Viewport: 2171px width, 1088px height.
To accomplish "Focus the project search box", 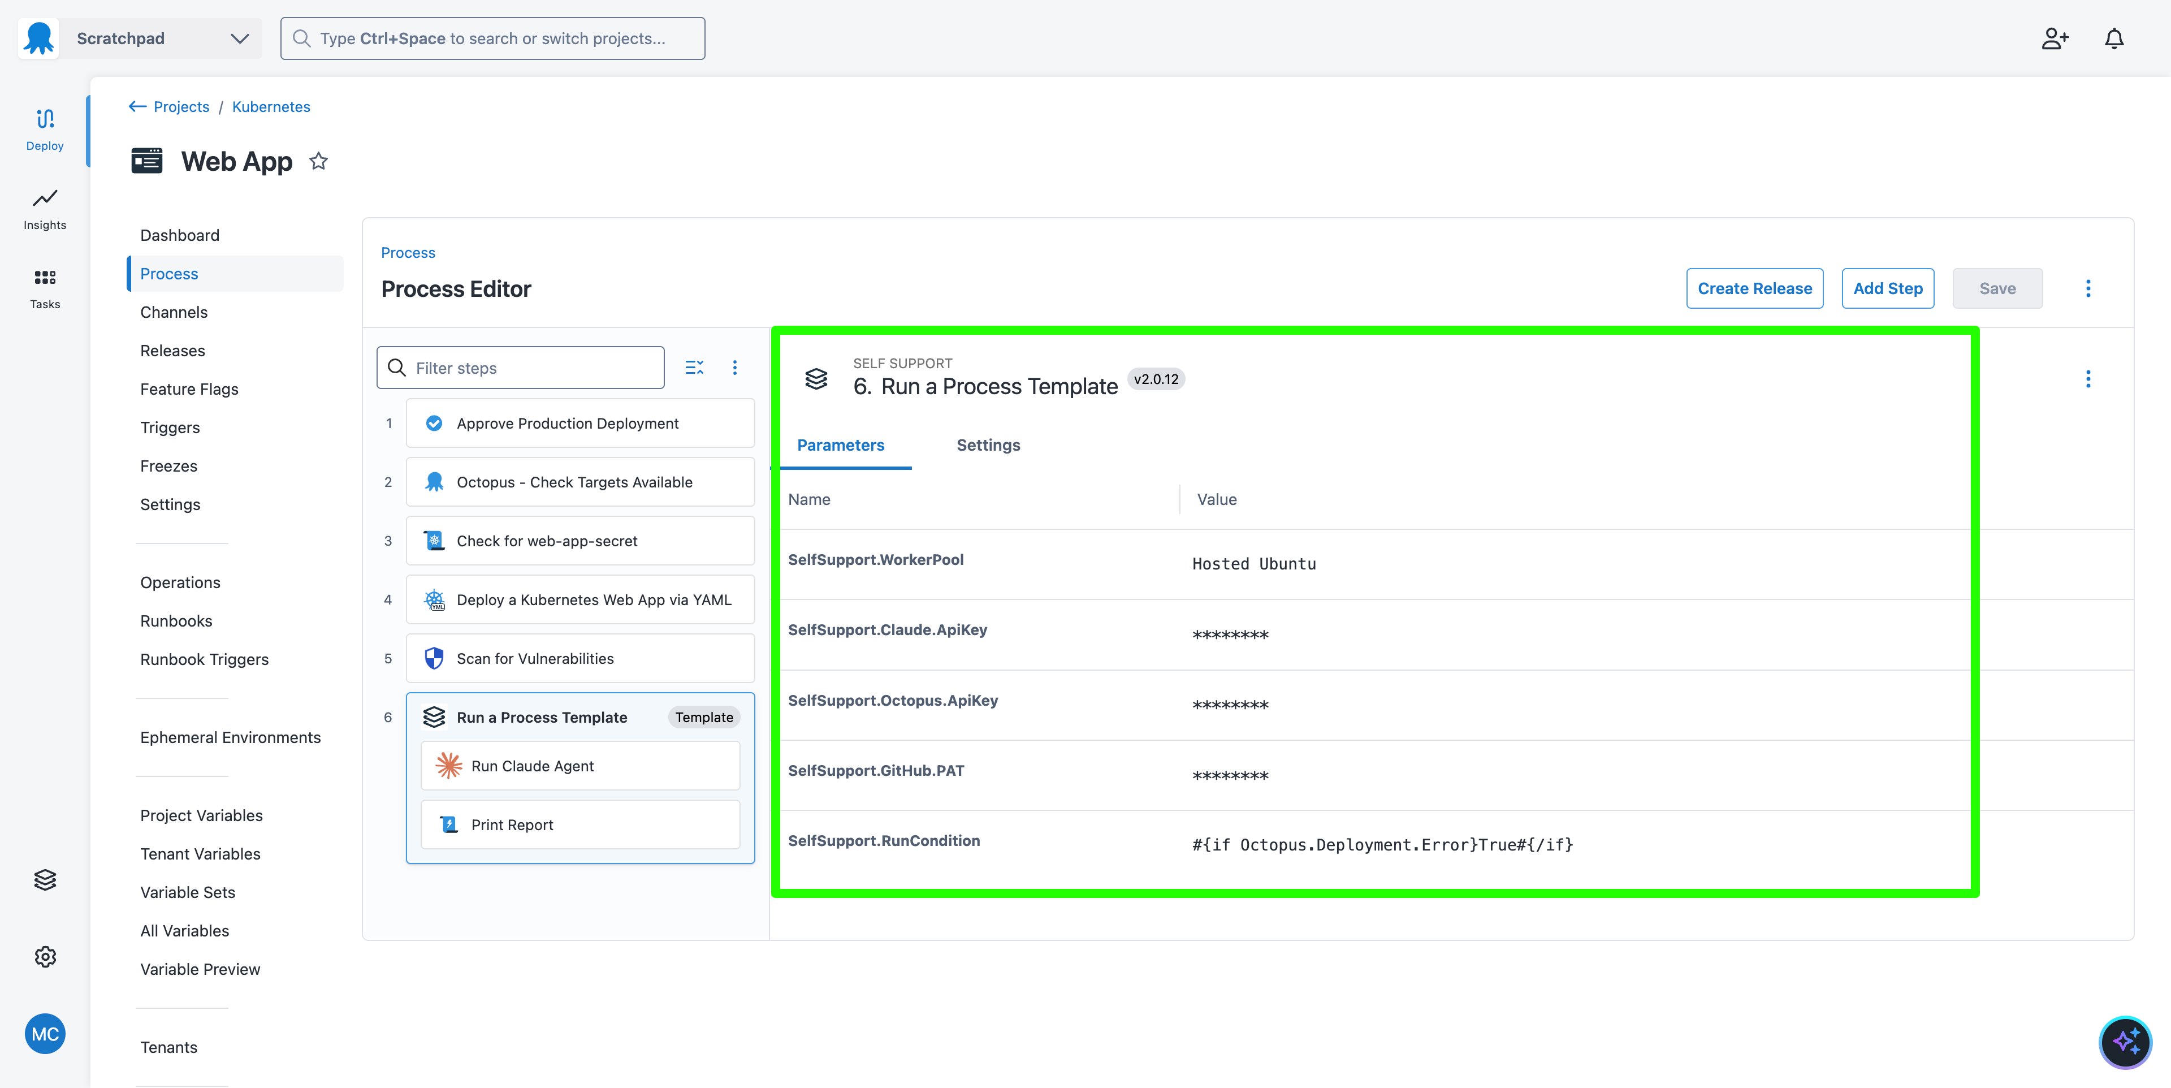I will click(493, 39).
